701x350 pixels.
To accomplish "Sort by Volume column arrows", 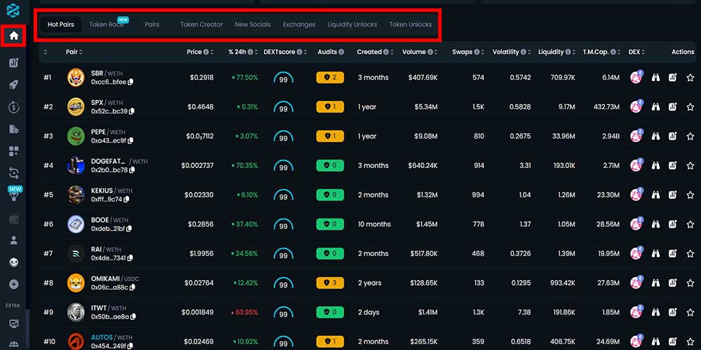I will click(x=436, y=52).
